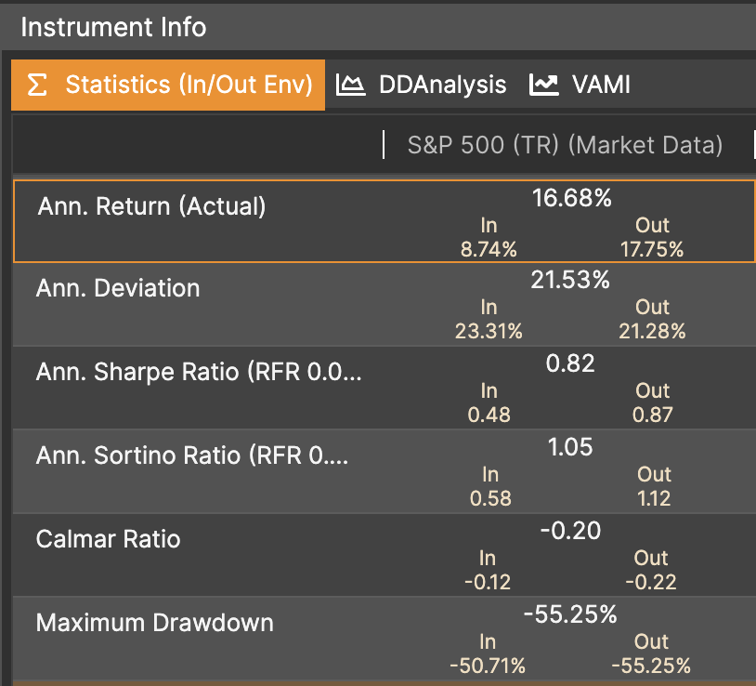Click the 21.53% annual deviation value
The height and width of the screenshot is (686, 756).
pyautogui.click(x=570, y=280)
